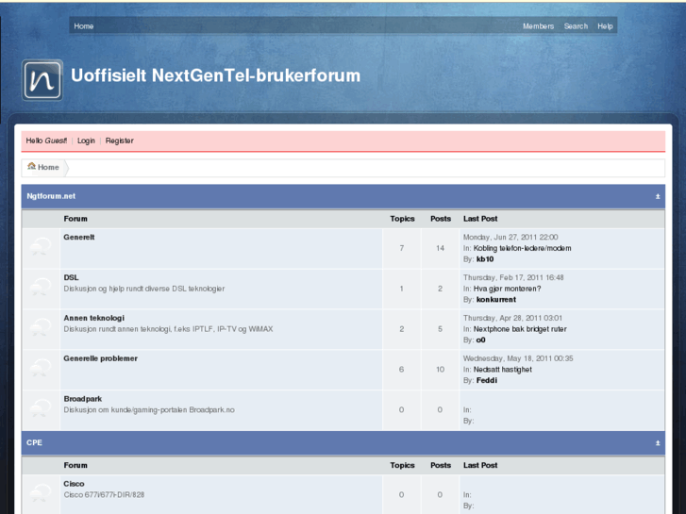The image size is (686, 514).
Task: Click DSL description text Diskusjon og hjelp
Action: click(144, 289)
